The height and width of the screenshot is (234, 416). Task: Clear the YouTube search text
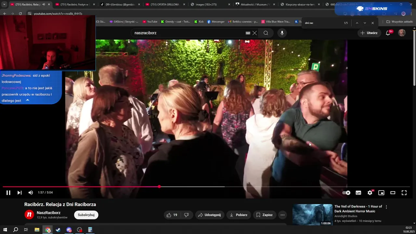point(255,33)
